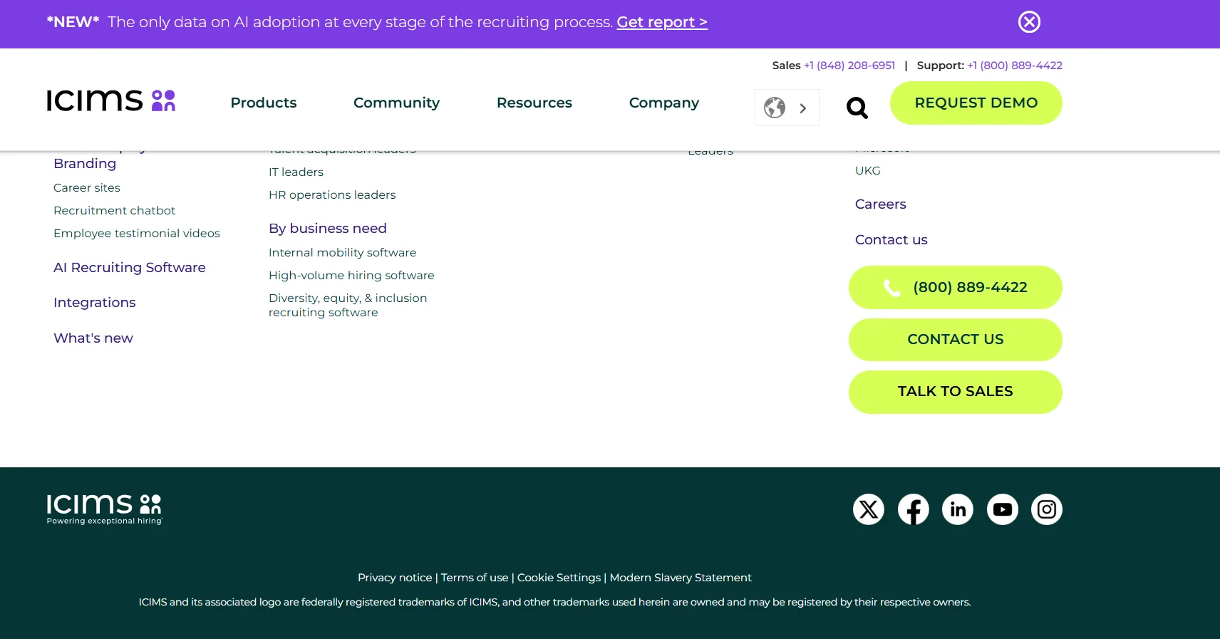Screen dimensions: 1220x639
Task: Expand the globe language selector
Action: pos(787,108)
